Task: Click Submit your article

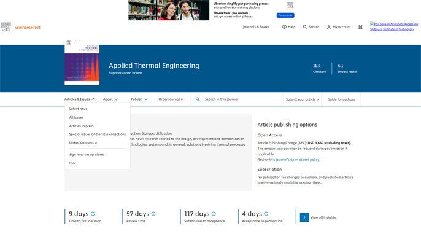Action: point(303,99)
